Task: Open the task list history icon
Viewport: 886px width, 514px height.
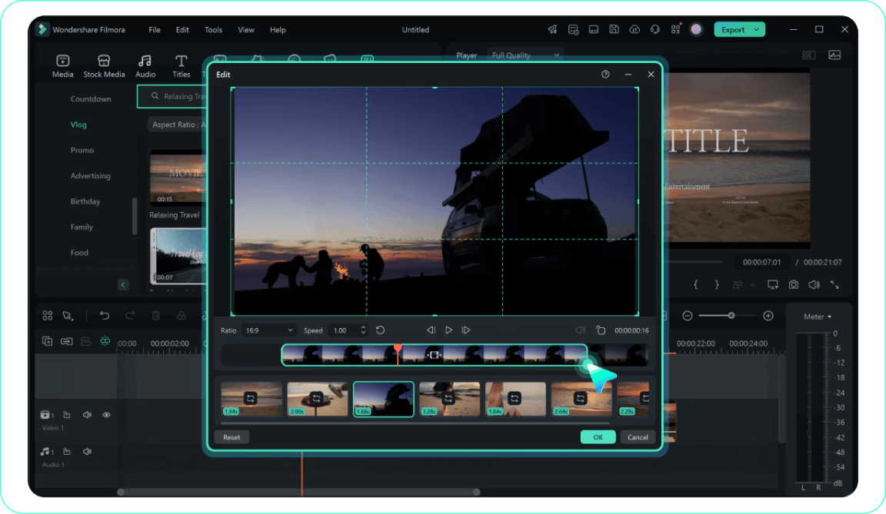Action: (x=574, y=29)
